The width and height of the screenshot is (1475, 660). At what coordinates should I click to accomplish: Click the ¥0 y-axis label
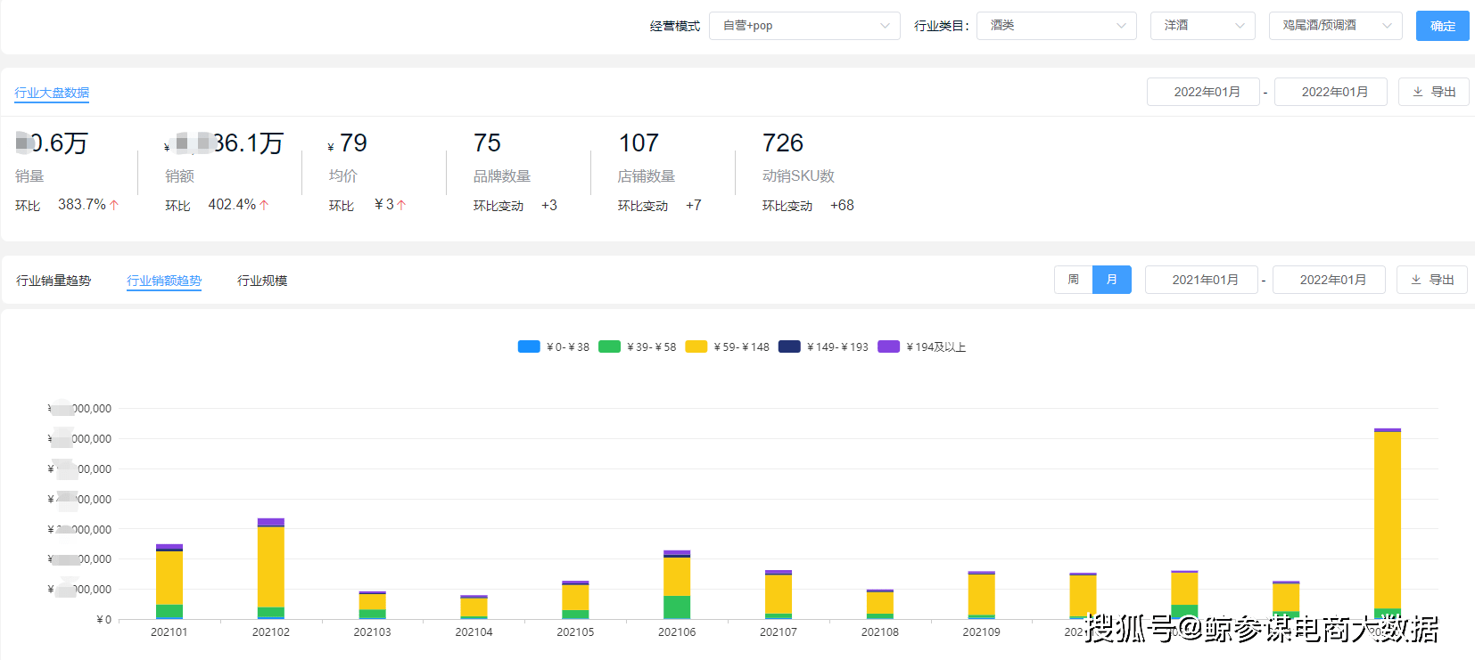coord(104,620)
